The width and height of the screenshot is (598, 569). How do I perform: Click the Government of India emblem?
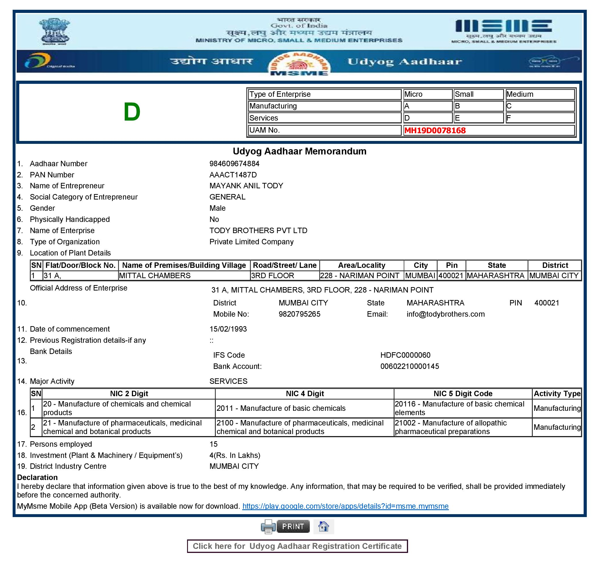55,32
